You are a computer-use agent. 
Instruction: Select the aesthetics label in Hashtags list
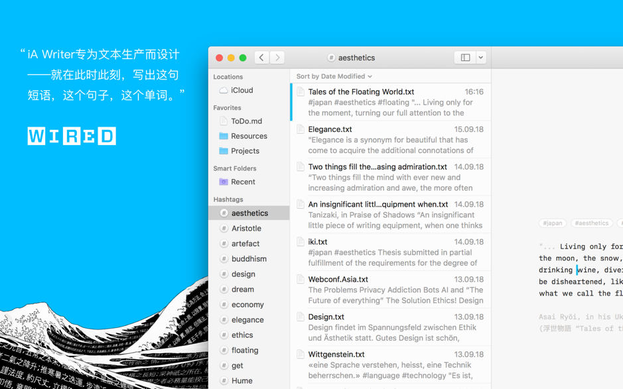coord(250,213)
